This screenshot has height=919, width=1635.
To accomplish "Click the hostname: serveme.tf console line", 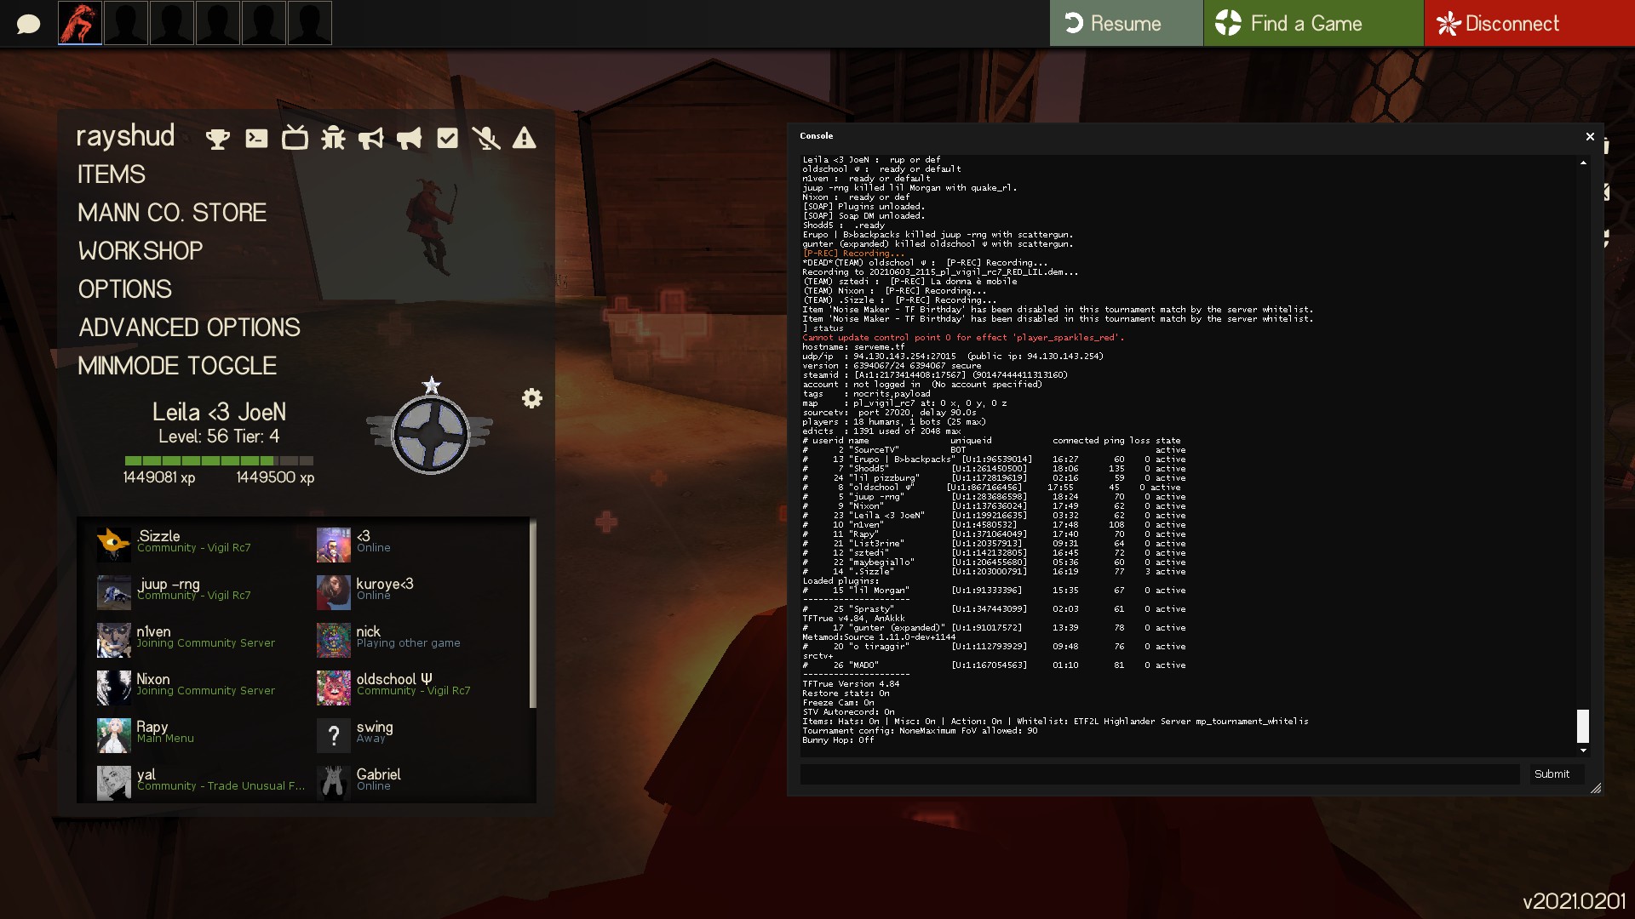I will (x=853, y=347).
